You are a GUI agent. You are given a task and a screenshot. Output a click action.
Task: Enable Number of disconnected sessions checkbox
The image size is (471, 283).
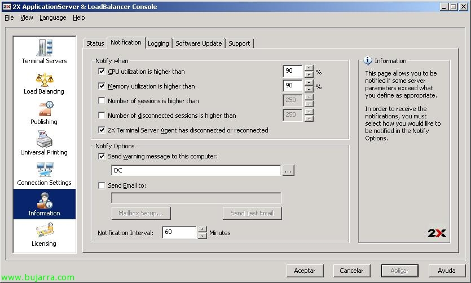click(x=102, y=115)
